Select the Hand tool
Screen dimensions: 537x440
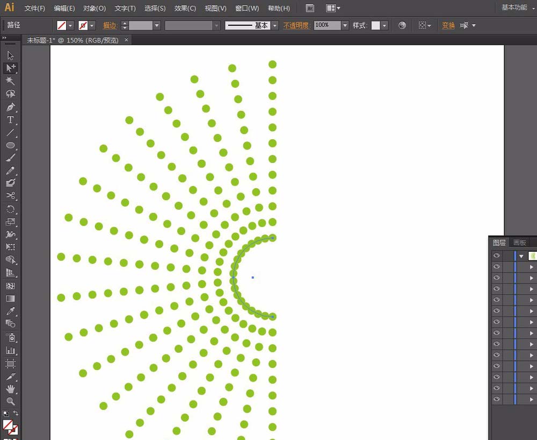tap(10, 389)
